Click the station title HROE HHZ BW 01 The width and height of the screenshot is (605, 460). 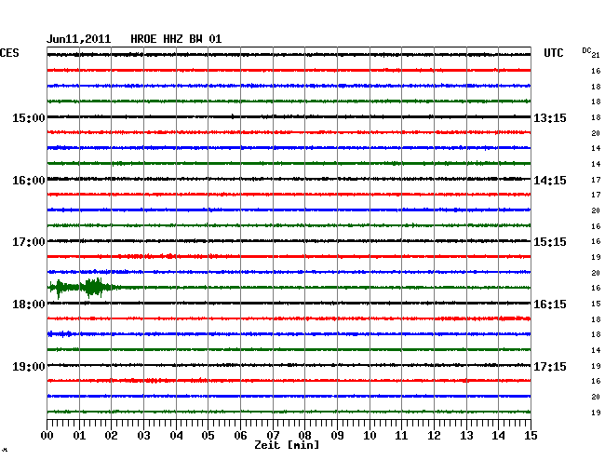coord(176,39)
